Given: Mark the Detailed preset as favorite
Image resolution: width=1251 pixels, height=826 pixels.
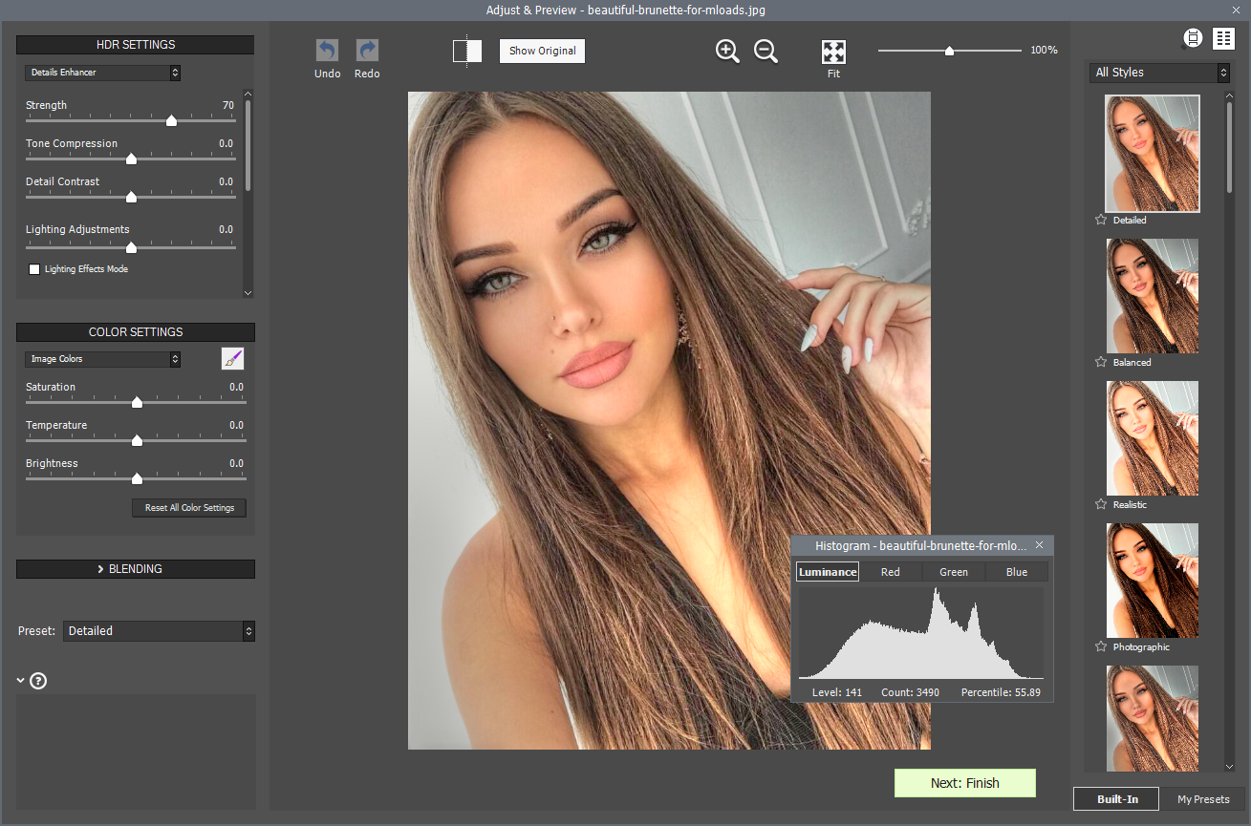Looking at the screenshot, I should (1100, 220).
